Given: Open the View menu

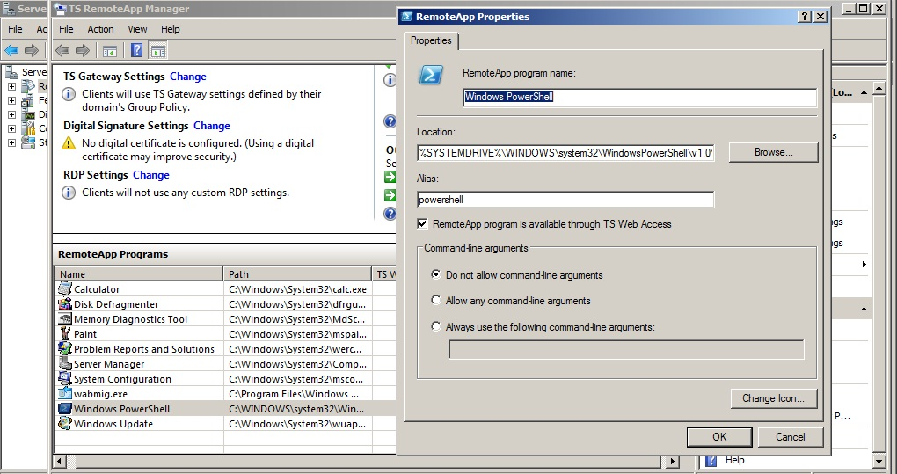Looking at the screenshot, I should point(137,29).
